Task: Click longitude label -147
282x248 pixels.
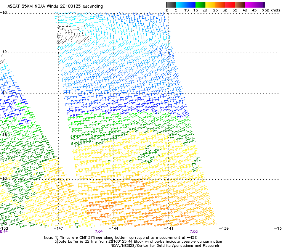Action: pos(58,229)
